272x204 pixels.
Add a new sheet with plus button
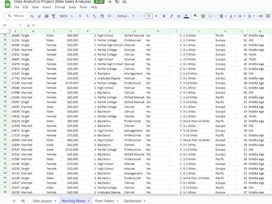click(x=14, y=201)
